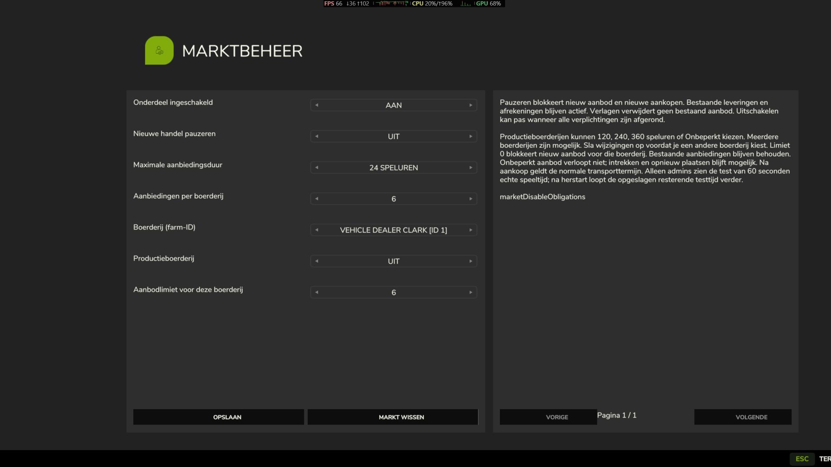The image size is (831, 467).
Task: Click the GPU 68% overlay readout
Action: point(489,3)
